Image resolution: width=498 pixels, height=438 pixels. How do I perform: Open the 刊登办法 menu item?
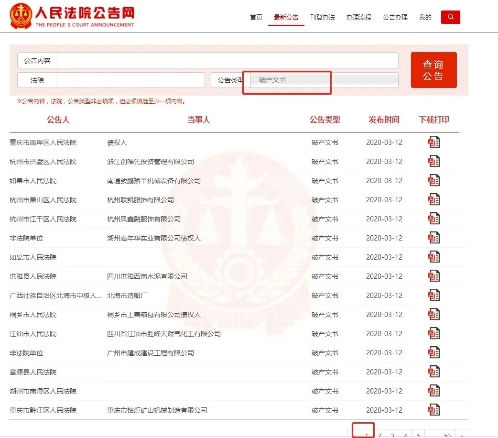322,17
